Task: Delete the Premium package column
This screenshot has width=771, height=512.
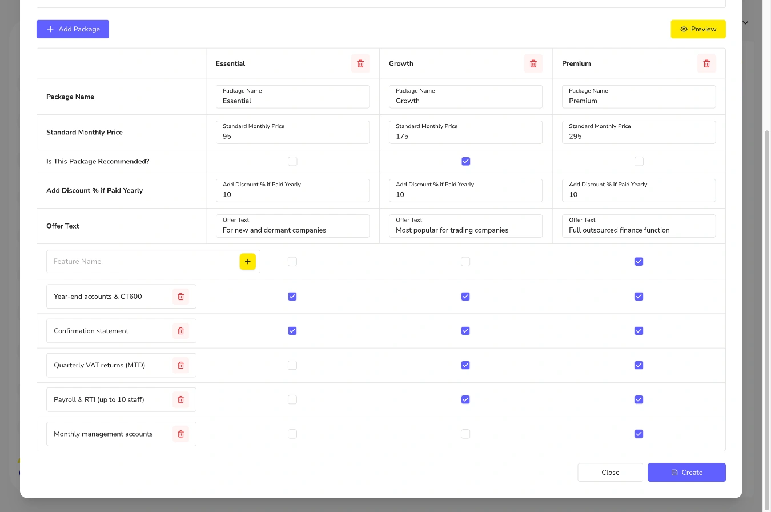Action: point(706,63)
